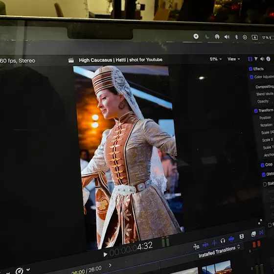Open the View options dropdown
This screenshot has width=274, height=274.
coord(234,59)
